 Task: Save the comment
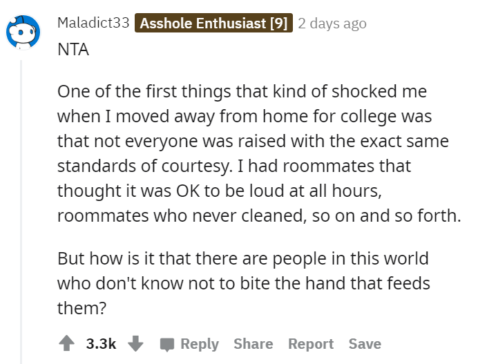coord(365,343)
